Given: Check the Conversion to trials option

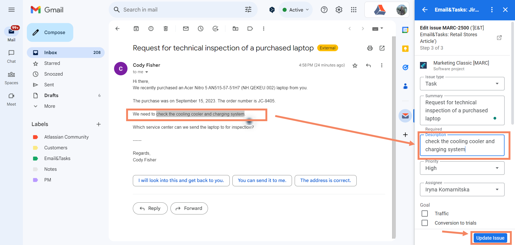Looking at the screenshot, I should click(425, 223).
